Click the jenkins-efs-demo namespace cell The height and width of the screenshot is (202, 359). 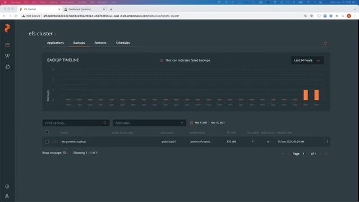pos(200,141)
